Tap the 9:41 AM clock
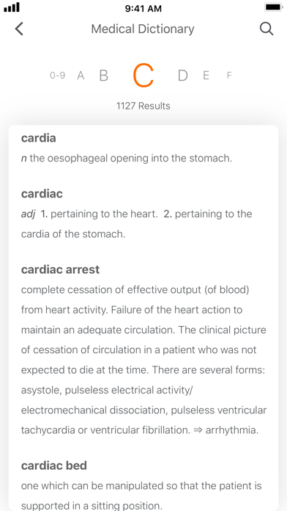The width and height of the screenshot is (287, 511). coord(143,9)
